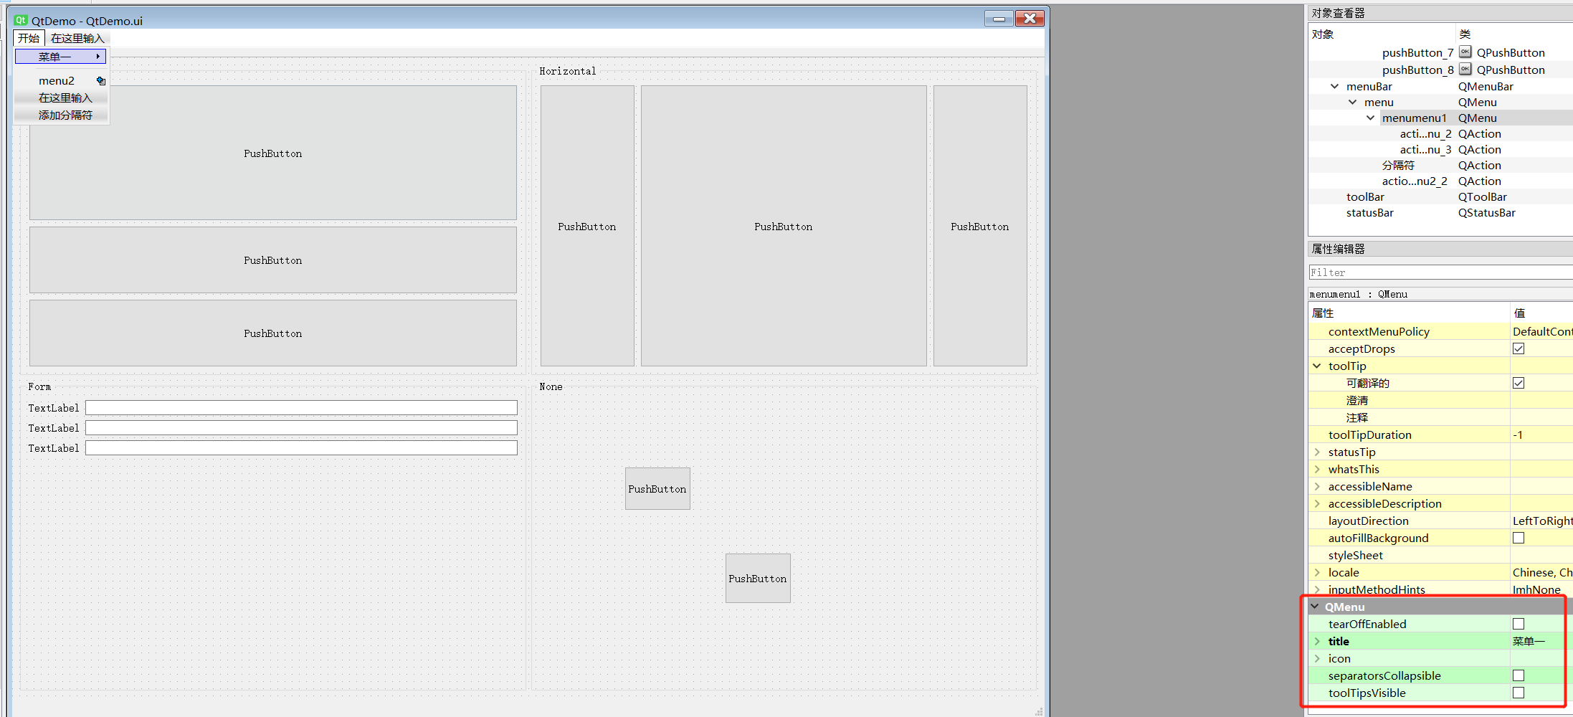Enable the toolTipsVisible property checkbox
1573x717 pixels.
tap(1519, 693)
